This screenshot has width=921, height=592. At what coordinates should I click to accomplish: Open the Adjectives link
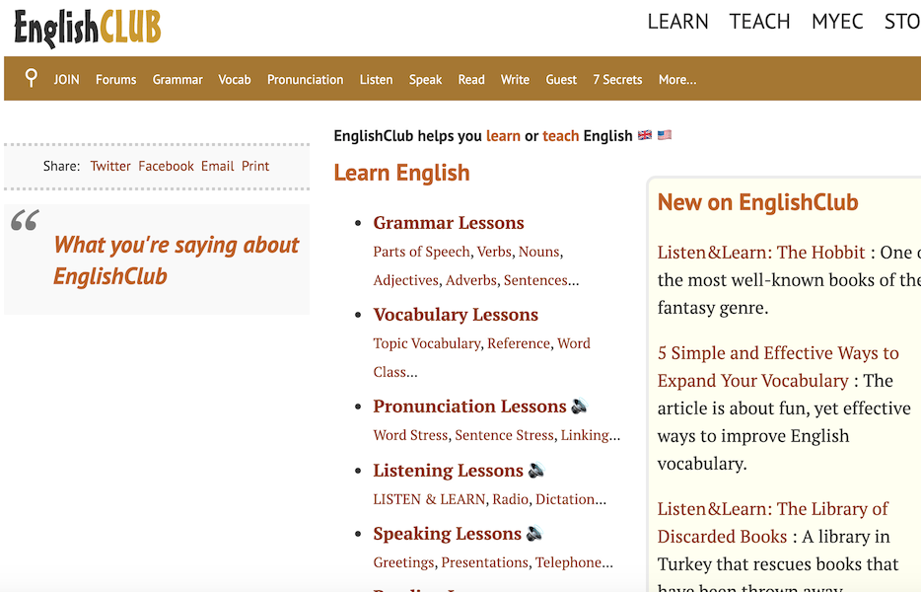click(406, 280)
